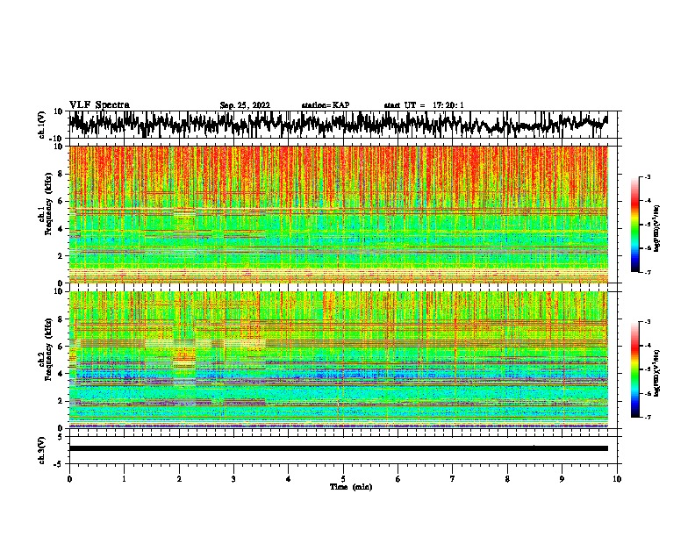Click the "ch.3(V)" axis label
The width and height of the screenshot is (695, 537).
tap(42, 450)
